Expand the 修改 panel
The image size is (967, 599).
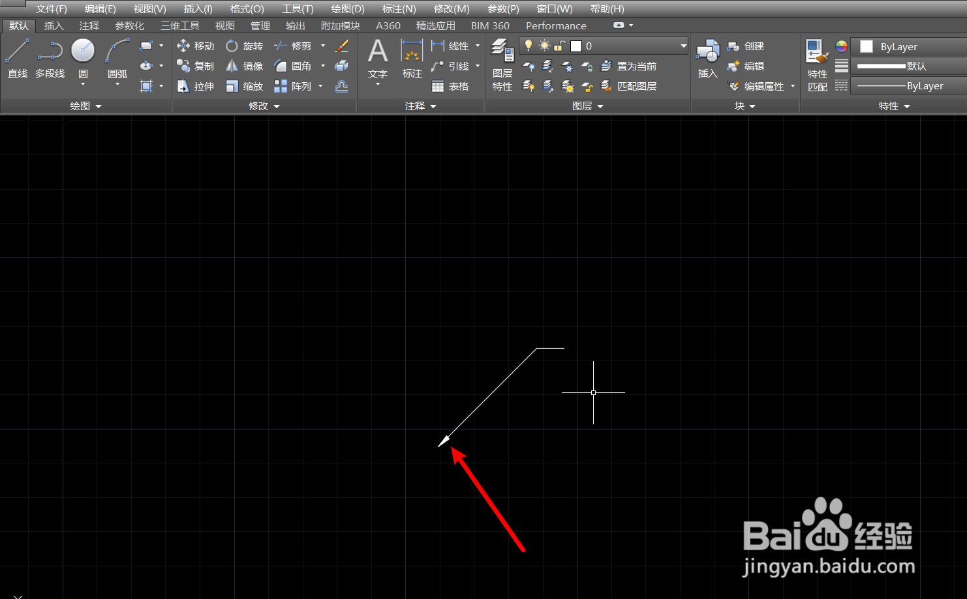[x=264, y=106]
